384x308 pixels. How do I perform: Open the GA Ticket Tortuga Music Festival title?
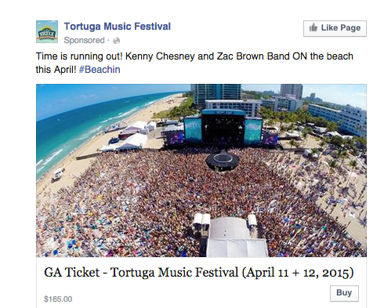(198, 273)
